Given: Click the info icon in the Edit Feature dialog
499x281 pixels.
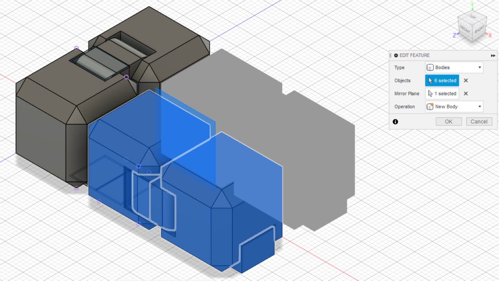Looking at the screenshot, I should (395, 122).
